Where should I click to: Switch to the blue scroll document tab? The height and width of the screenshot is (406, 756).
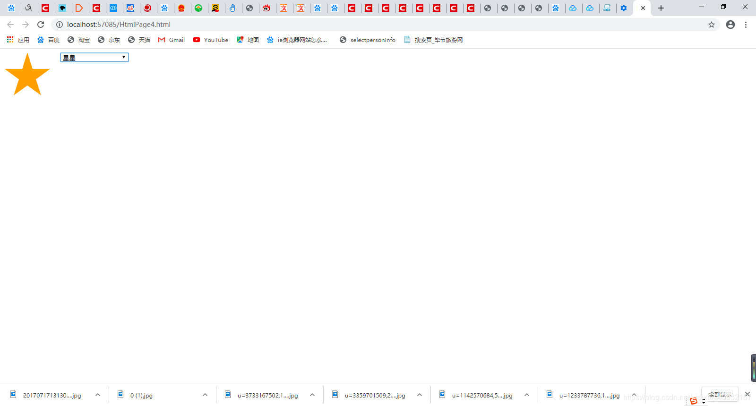[607, 8]
